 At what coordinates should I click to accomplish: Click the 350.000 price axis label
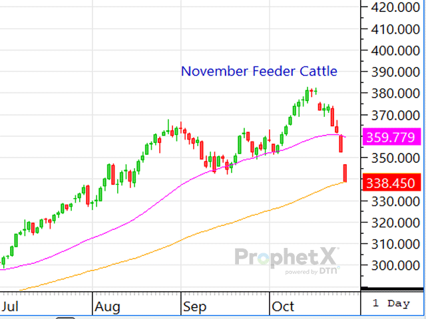(x=391, y=158)
